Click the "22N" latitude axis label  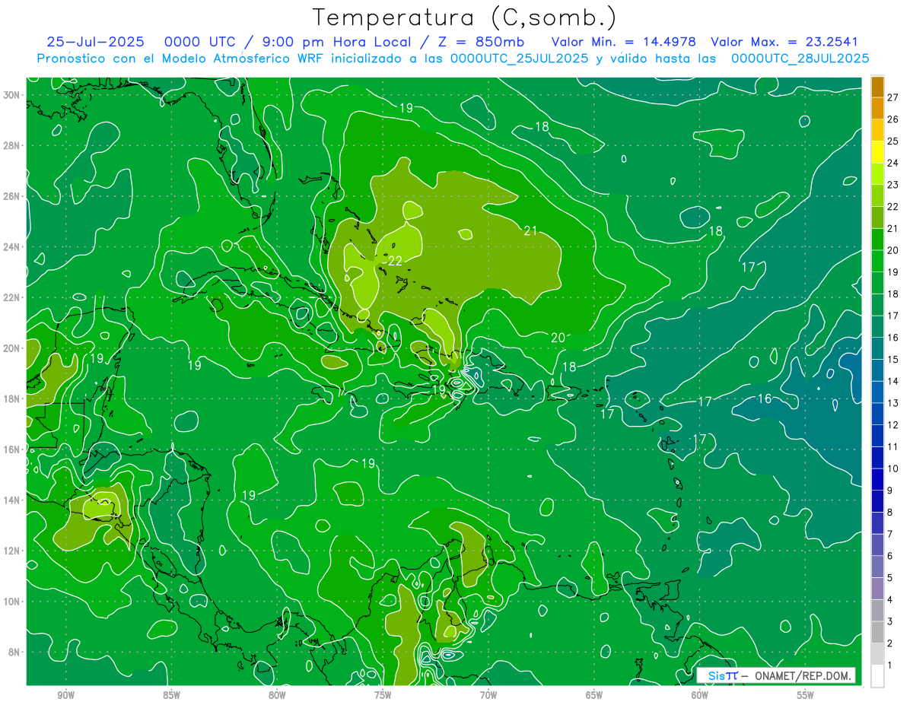click(x=12, y=297)
